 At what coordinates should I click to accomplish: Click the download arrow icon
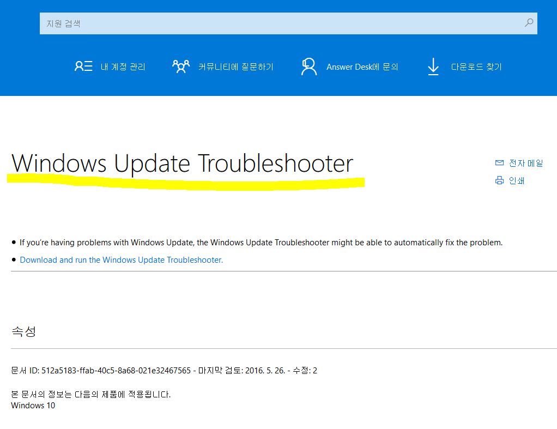click(x=433, y=67)
